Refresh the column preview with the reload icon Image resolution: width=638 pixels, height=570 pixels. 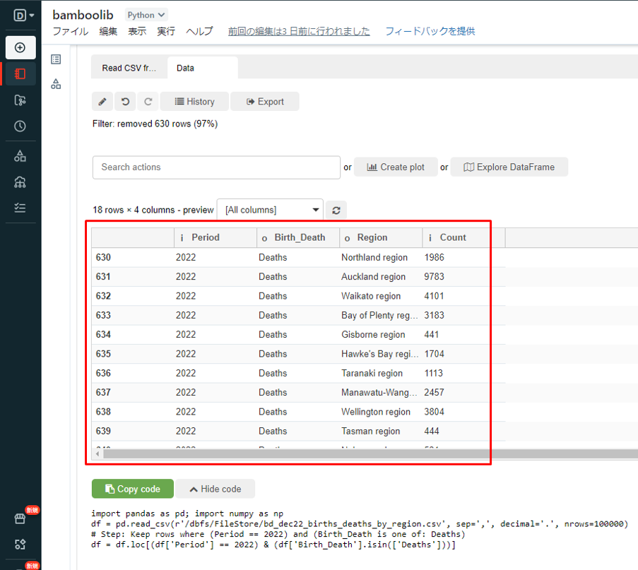[x=336, y=210]
